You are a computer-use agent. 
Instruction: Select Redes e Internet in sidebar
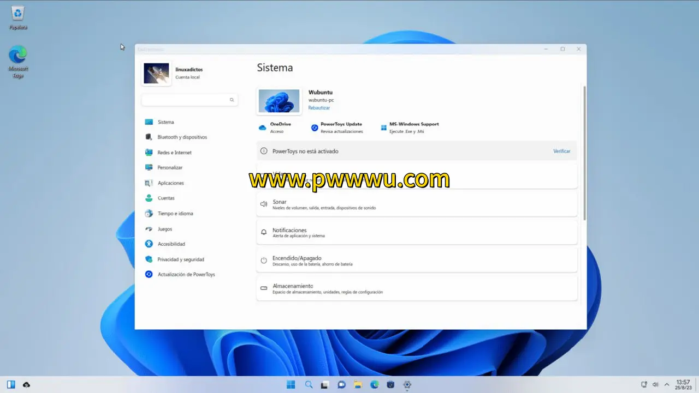174,153
